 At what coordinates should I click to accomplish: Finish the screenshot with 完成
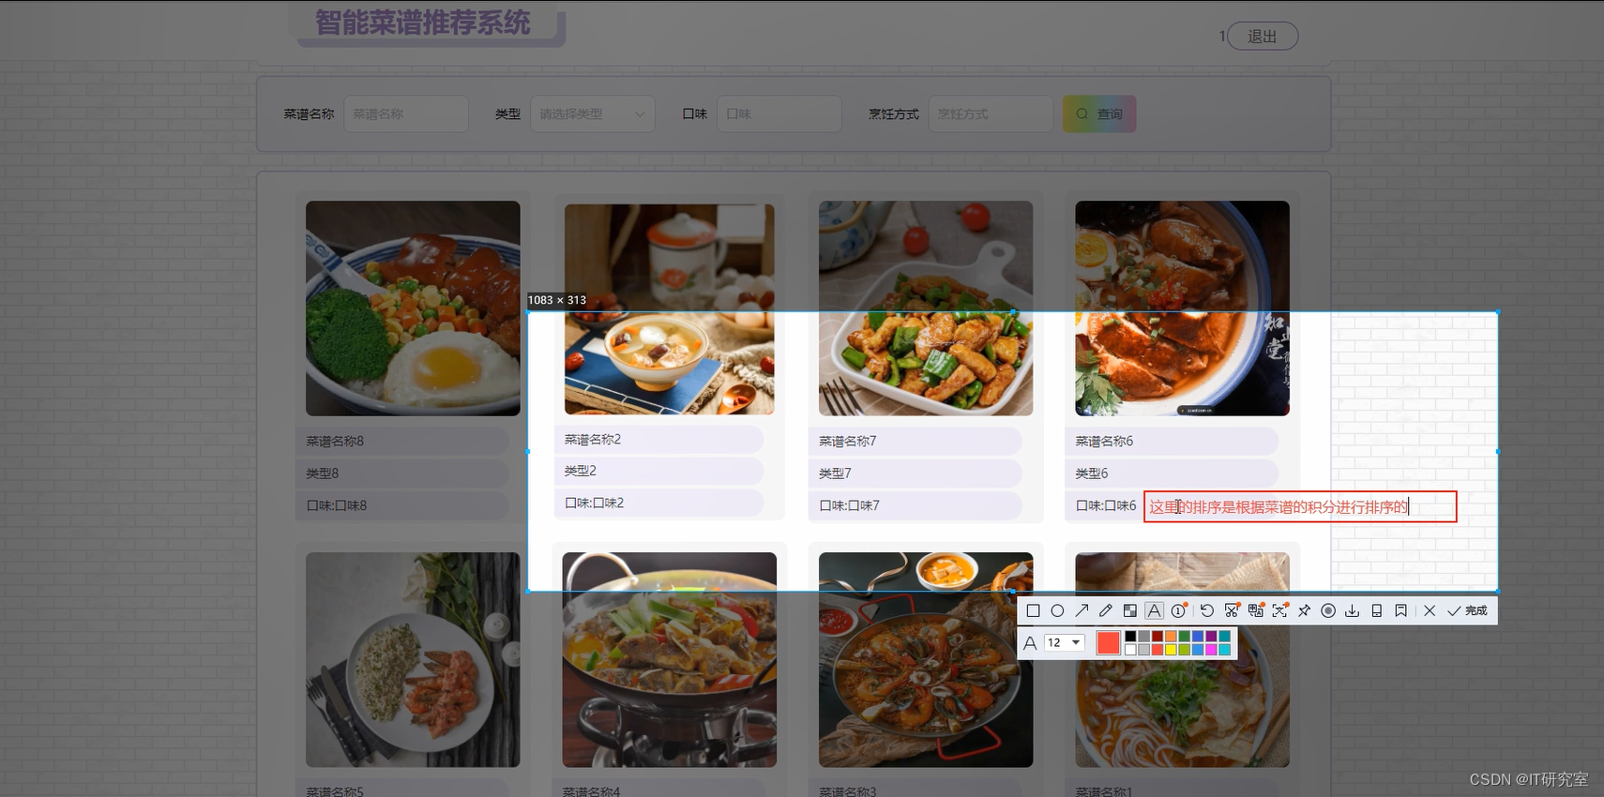(x=1468, y=610)
